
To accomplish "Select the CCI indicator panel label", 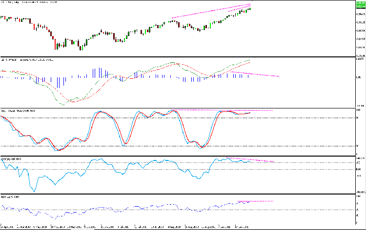I will click(11, 159).
